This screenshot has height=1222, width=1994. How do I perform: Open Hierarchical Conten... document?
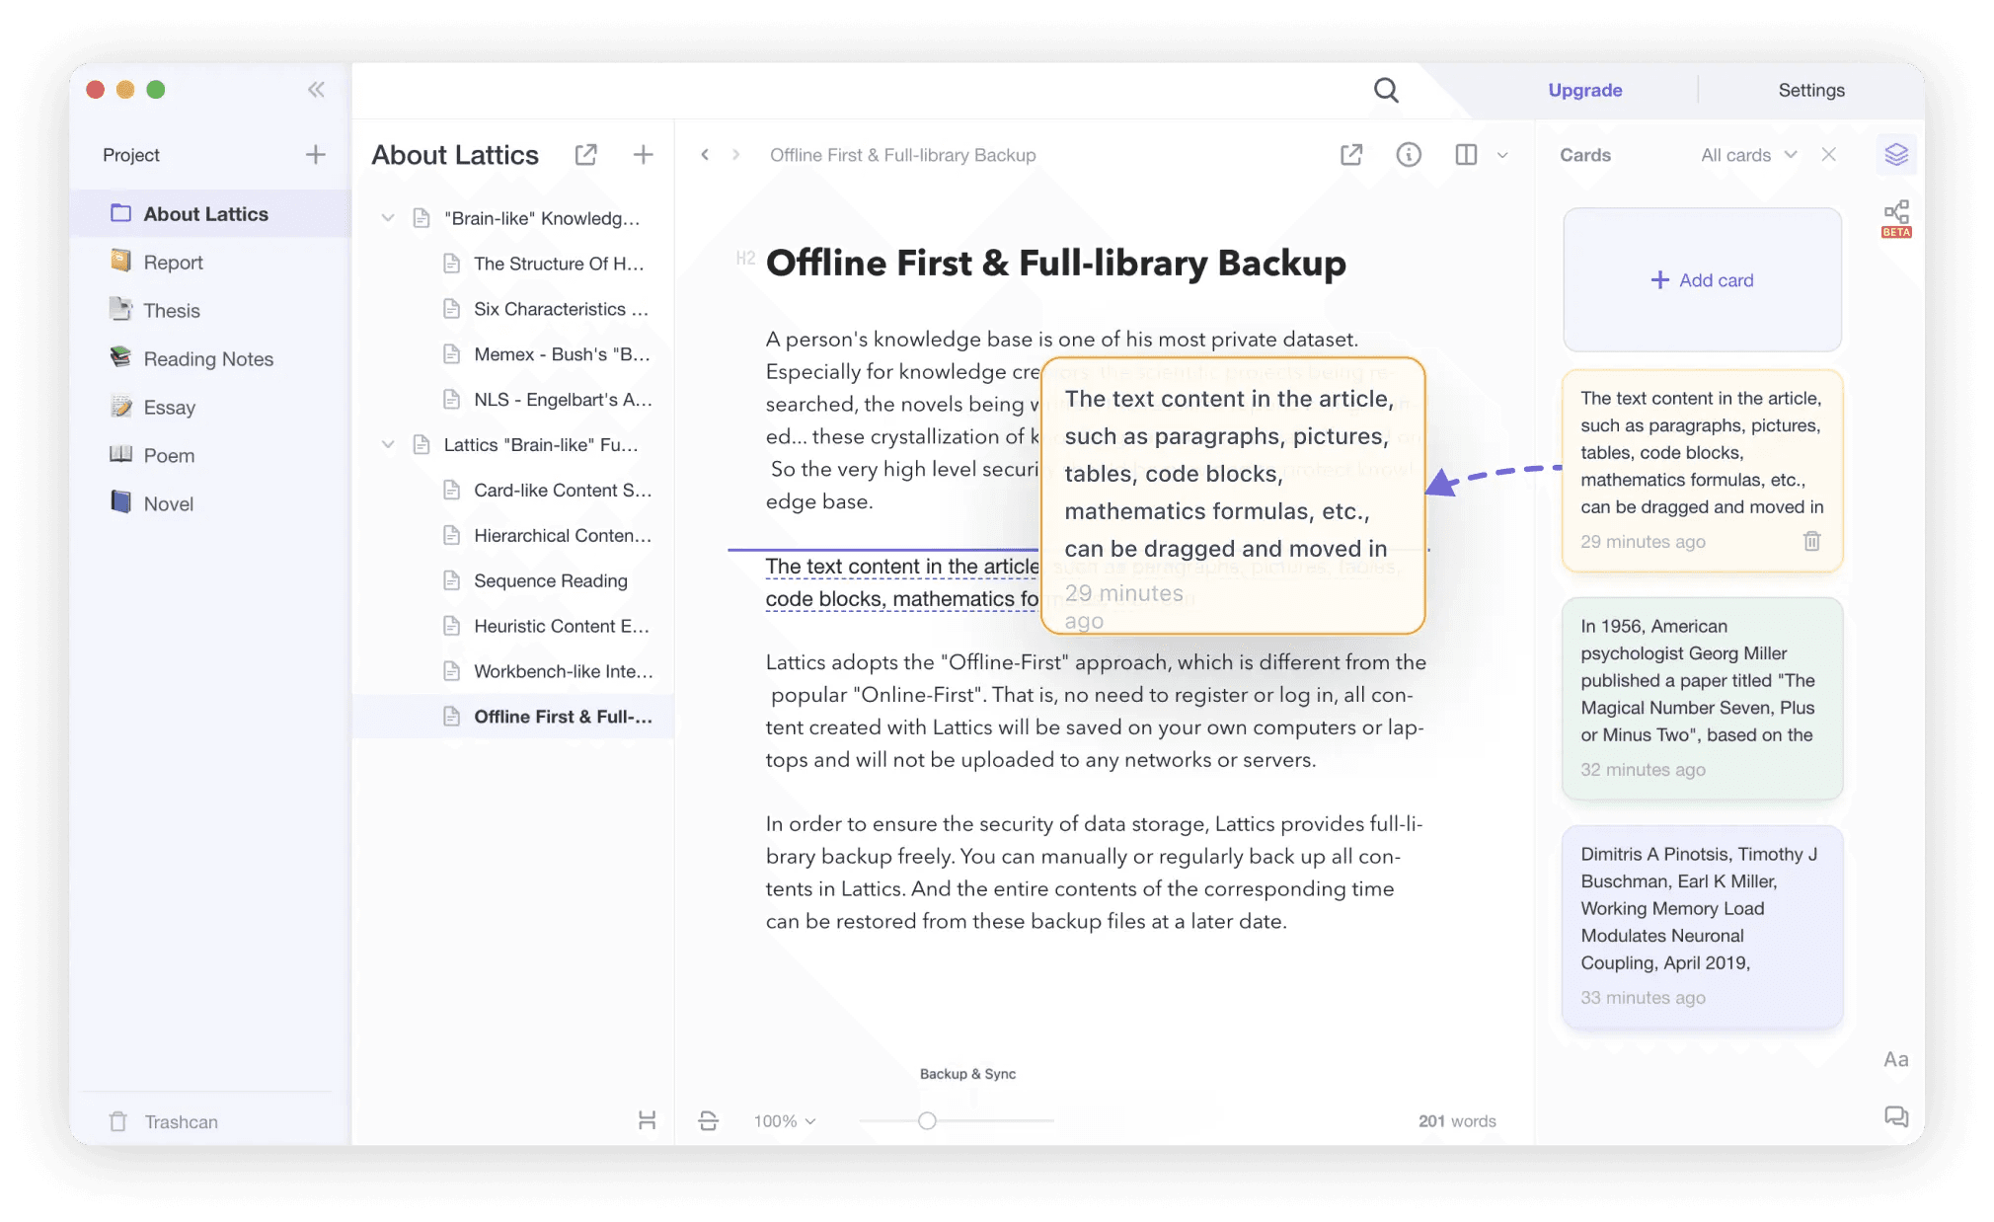[513, 536]
